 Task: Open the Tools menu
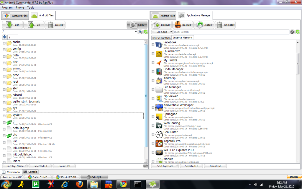(x=30, y=7)
